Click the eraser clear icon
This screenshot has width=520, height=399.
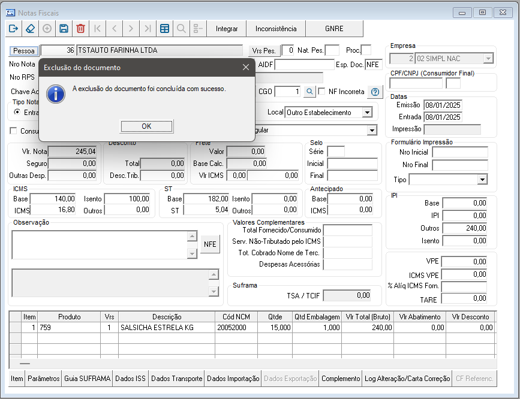[30, 29]
